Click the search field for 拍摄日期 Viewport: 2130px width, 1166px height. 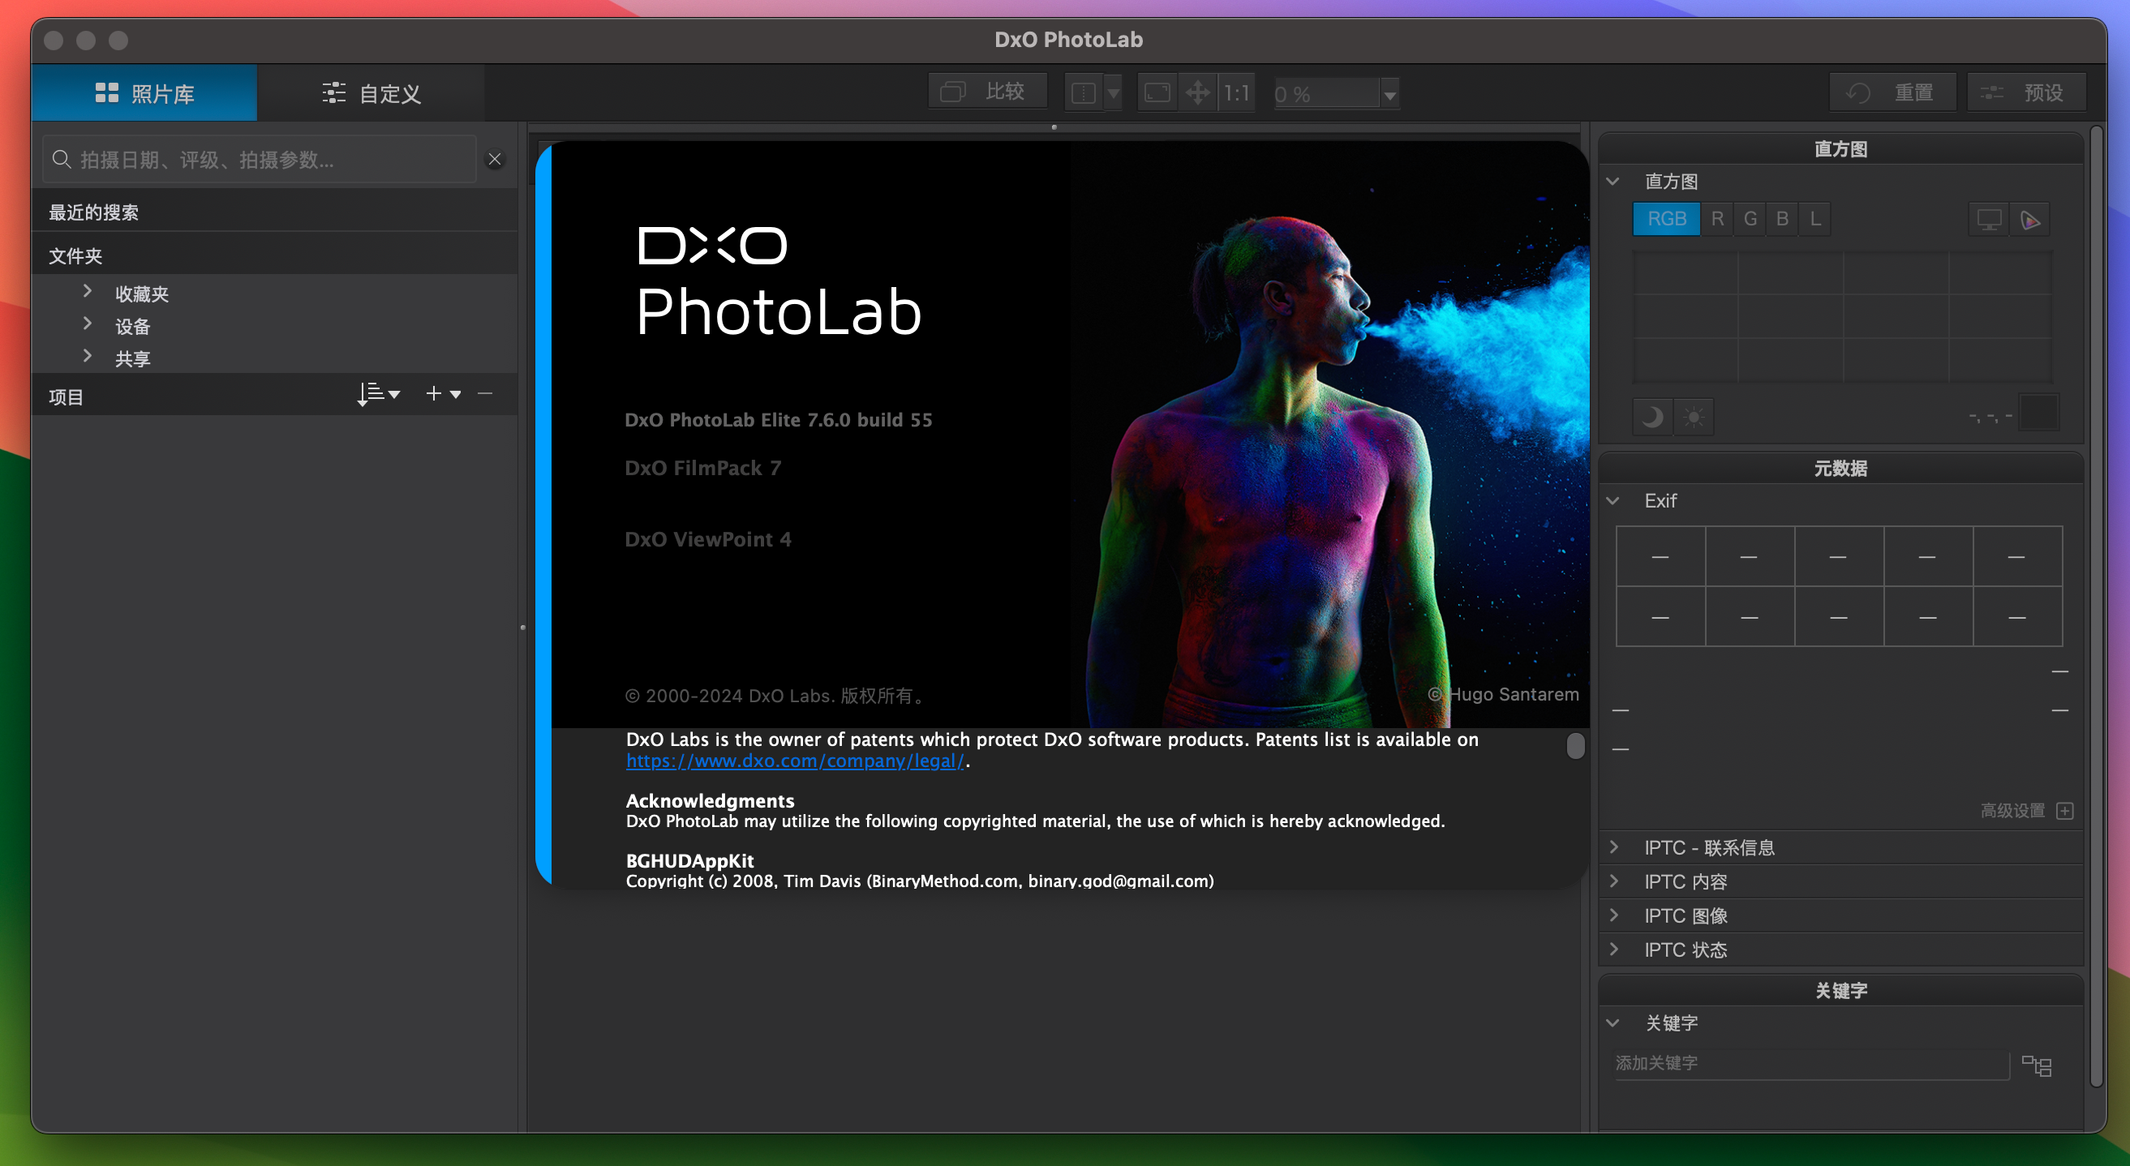[x=260, y=160]
